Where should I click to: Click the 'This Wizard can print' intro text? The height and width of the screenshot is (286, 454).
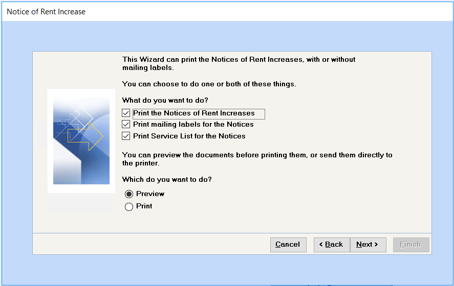[239, 63]
